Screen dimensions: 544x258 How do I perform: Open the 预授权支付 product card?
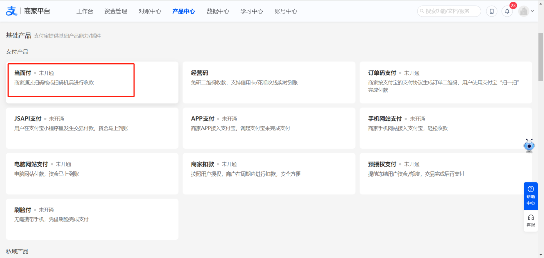click(446, 174)
